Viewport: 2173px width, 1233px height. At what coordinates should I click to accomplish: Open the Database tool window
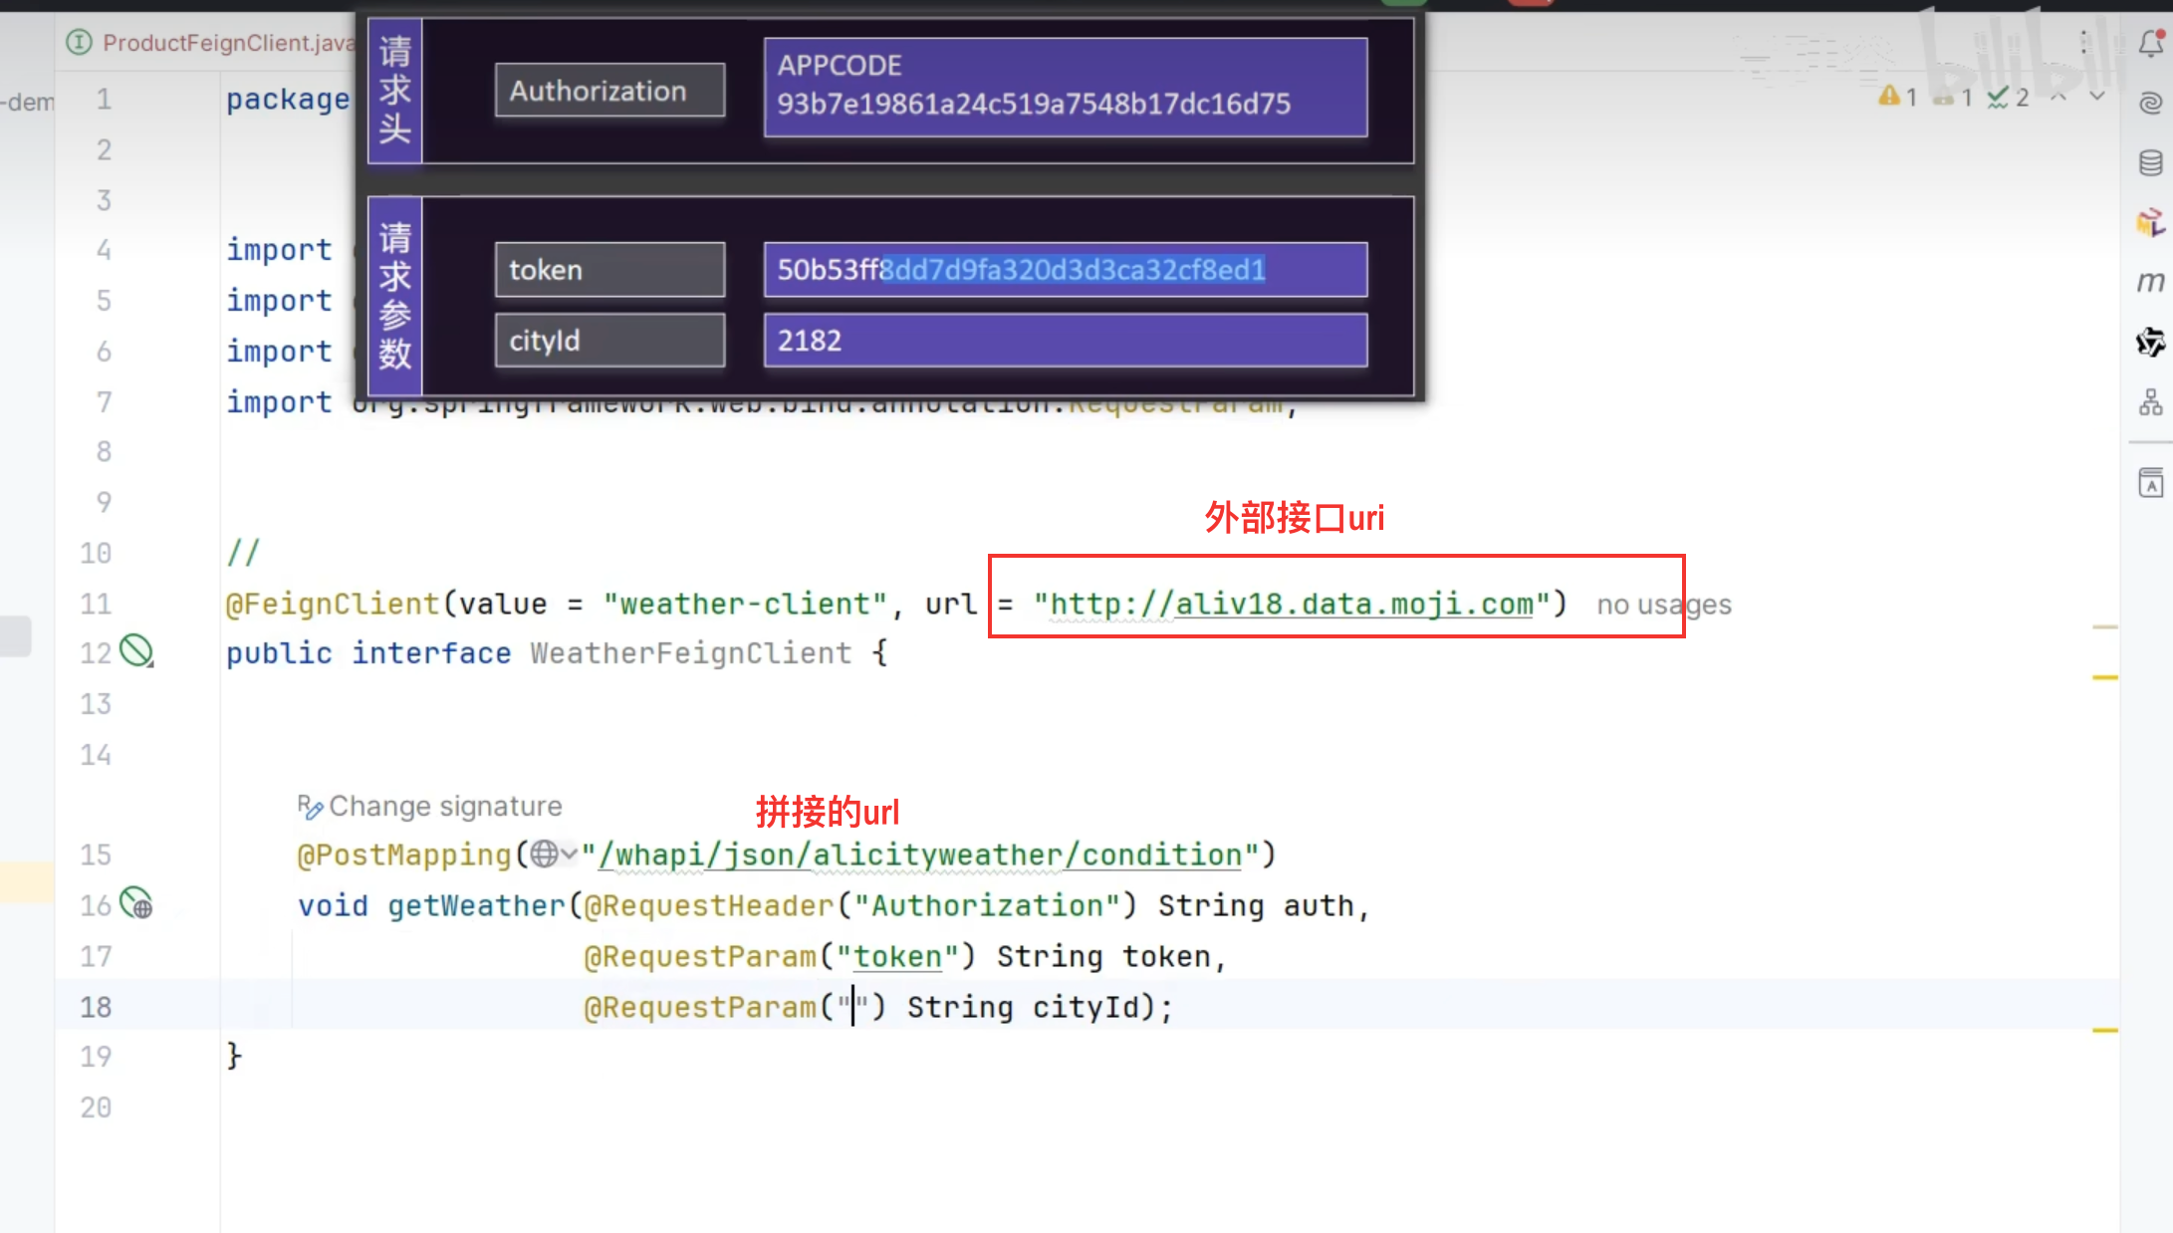point(2150,162)
